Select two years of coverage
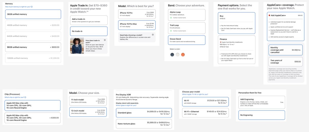 coord(286,61)
